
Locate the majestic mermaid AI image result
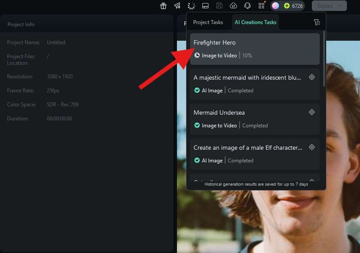(311, 77)
